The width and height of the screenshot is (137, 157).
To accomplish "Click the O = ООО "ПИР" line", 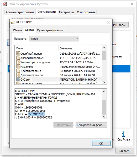I will [25, 91].
